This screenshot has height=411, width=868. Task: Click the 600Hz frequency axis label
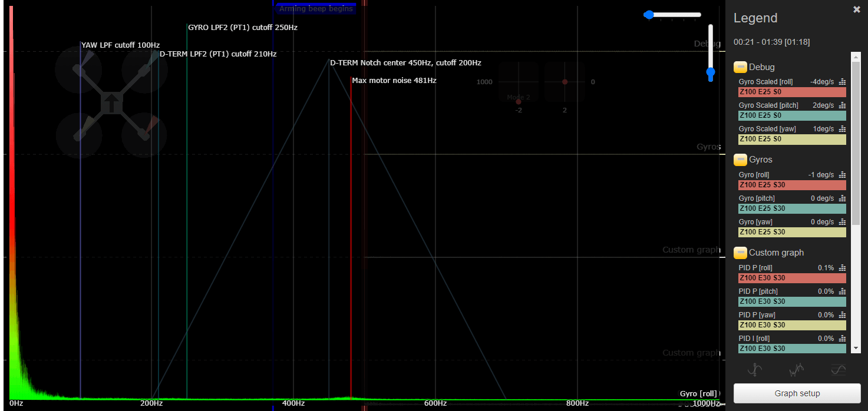[435, 403]
